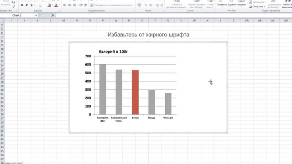Toggle underline (Ч) formatting
292x164 pixels.
[x=31, y=5]
